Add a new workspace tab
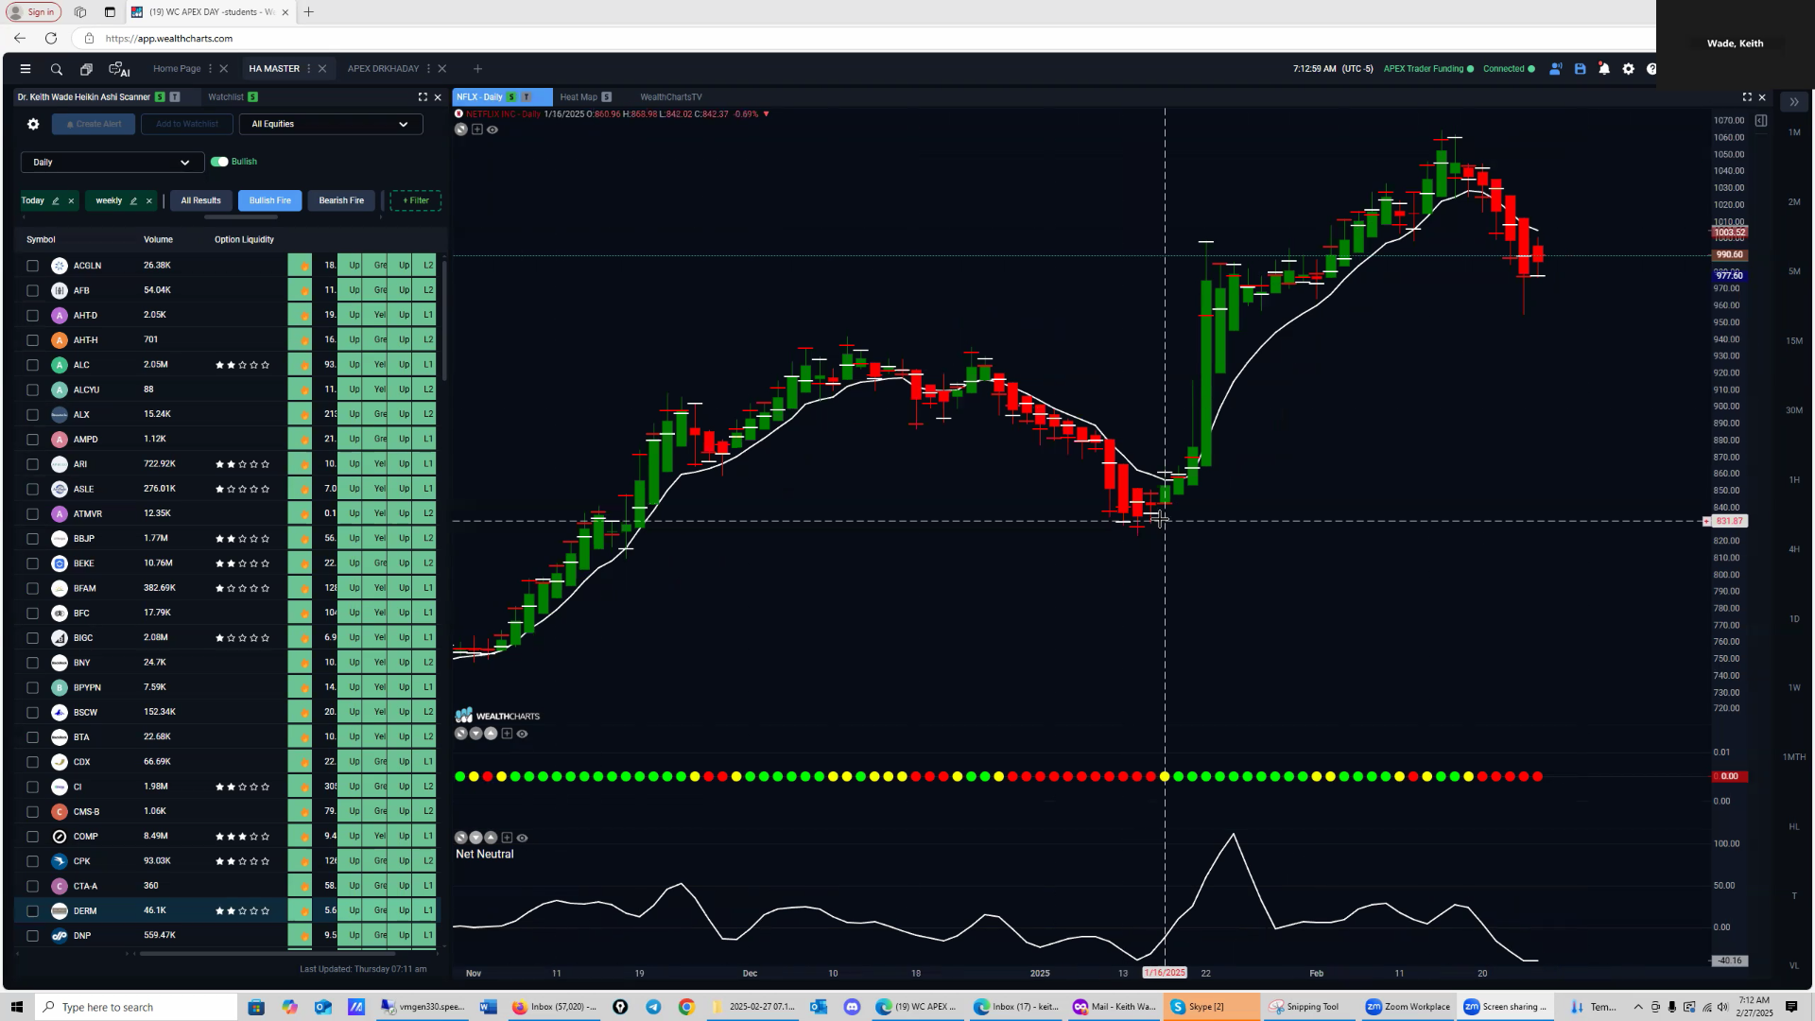 (x=477, y=69)
